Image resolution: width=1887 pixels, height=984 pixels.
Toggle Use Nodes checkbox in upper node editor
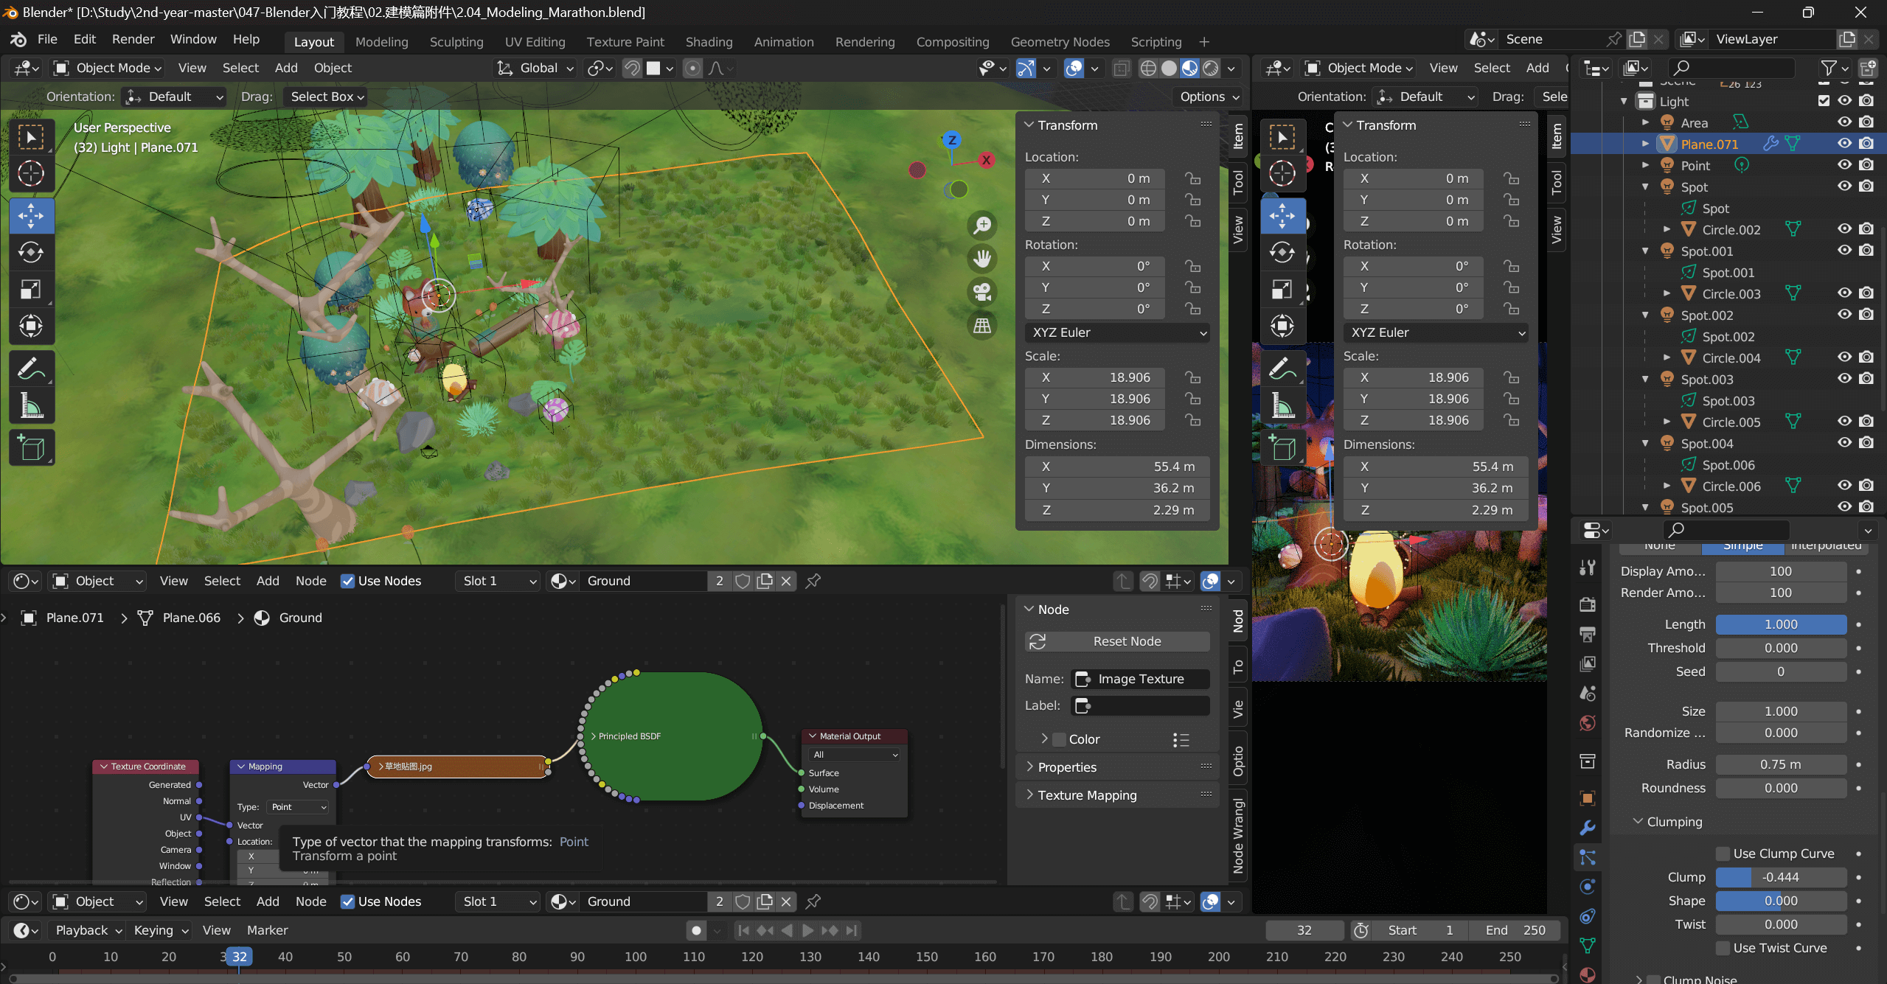click(x=347, y=581)
